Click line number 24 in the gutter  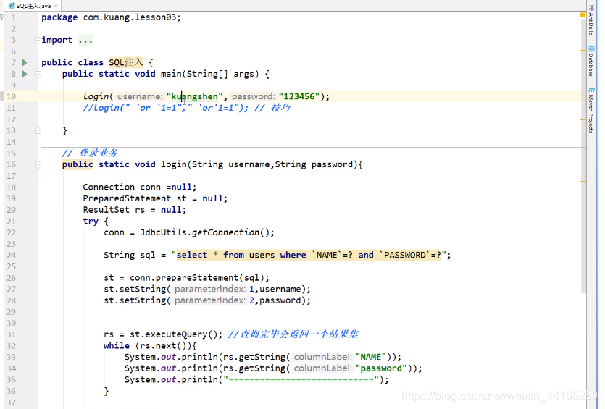click(x=12, y=256)
